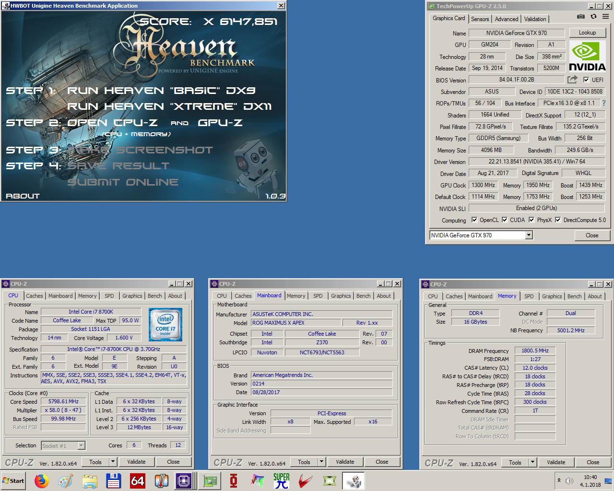Click the GPU-Z title bar icon

coord(432,6)
